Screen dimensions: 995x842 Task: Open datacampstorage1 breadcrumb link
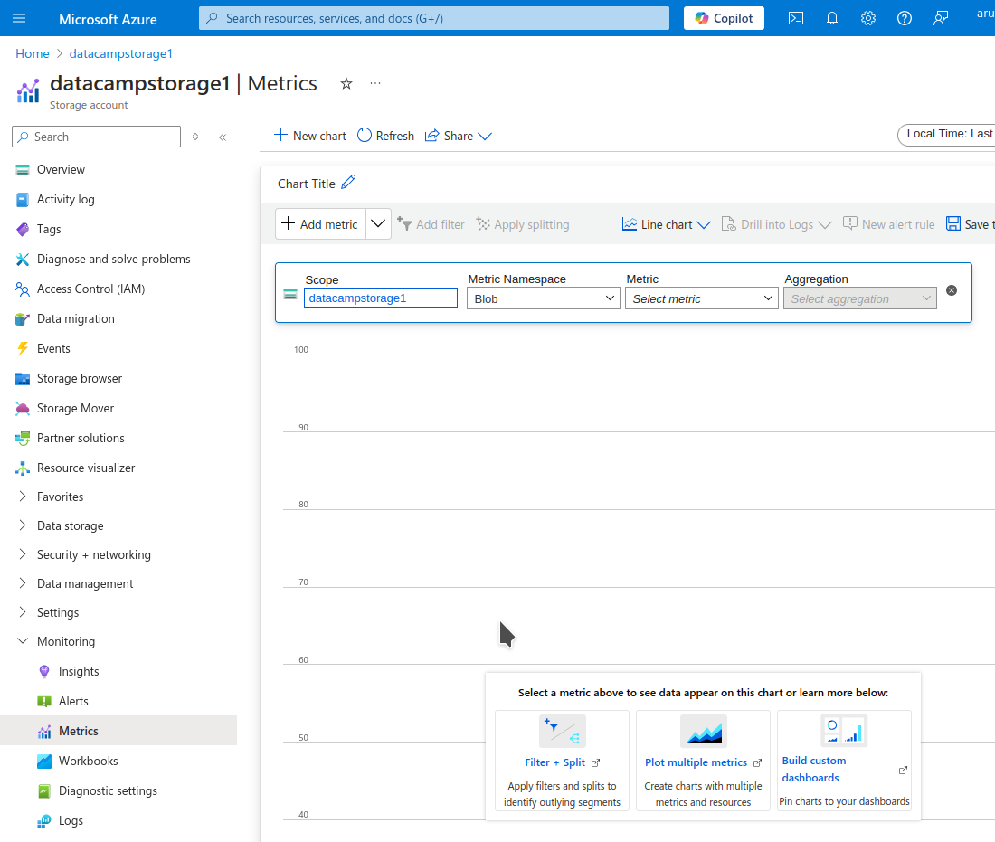[120, 54]
